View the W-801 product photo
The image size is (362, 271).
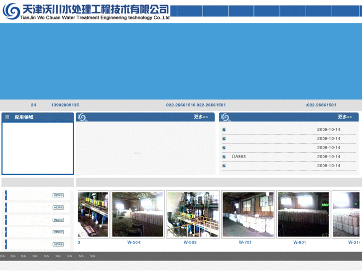coord(303,214)
